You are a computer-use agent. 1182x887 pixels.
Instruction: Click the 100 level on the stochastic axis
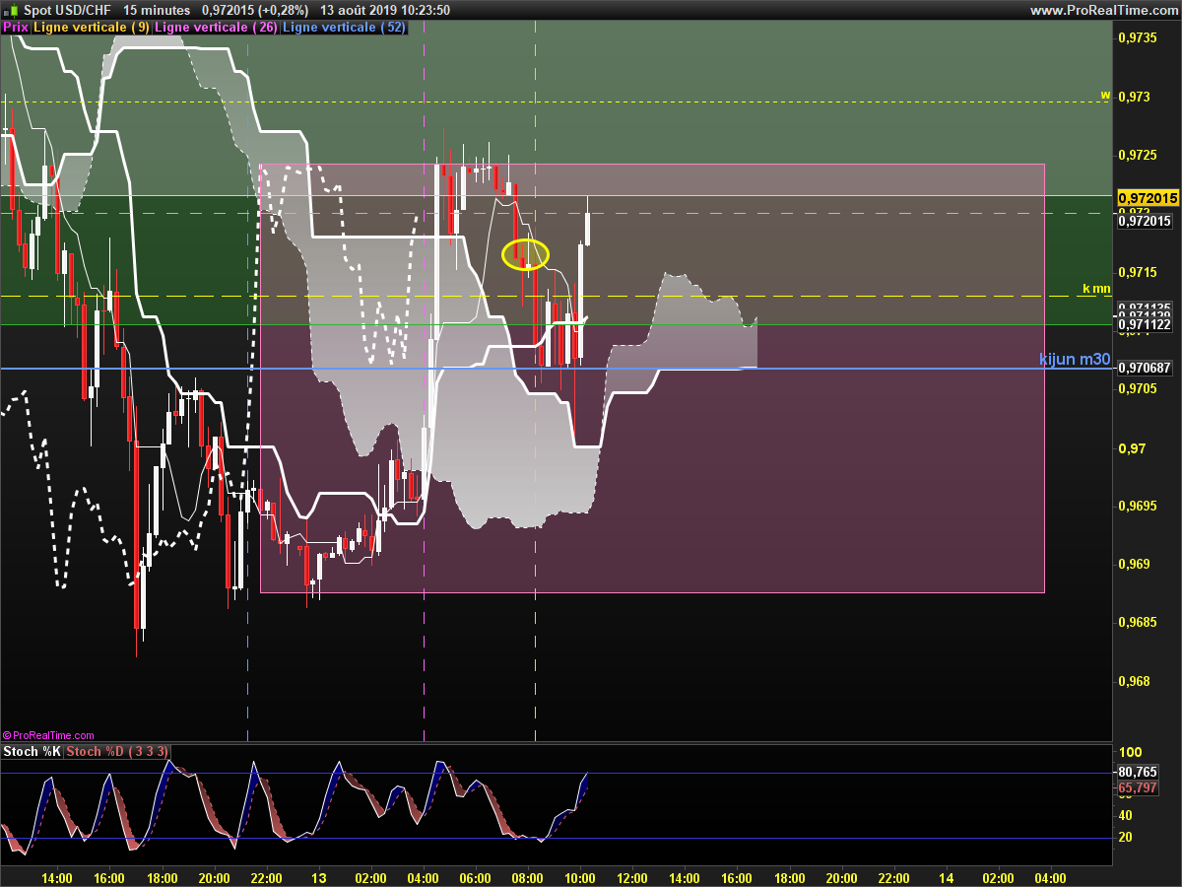click(x=1129, y=752)
